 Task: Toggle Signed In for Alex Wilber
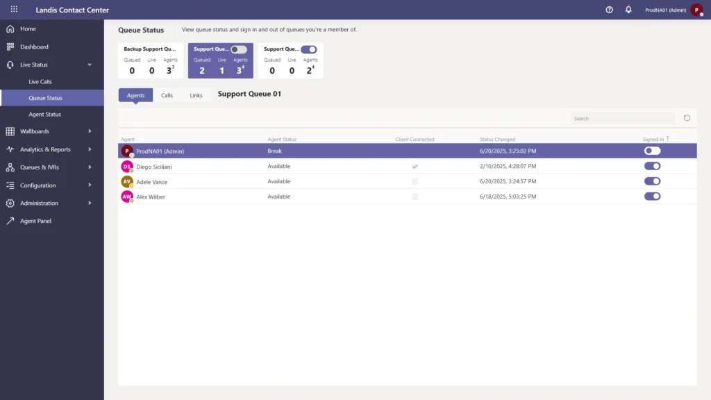point(652,197)
